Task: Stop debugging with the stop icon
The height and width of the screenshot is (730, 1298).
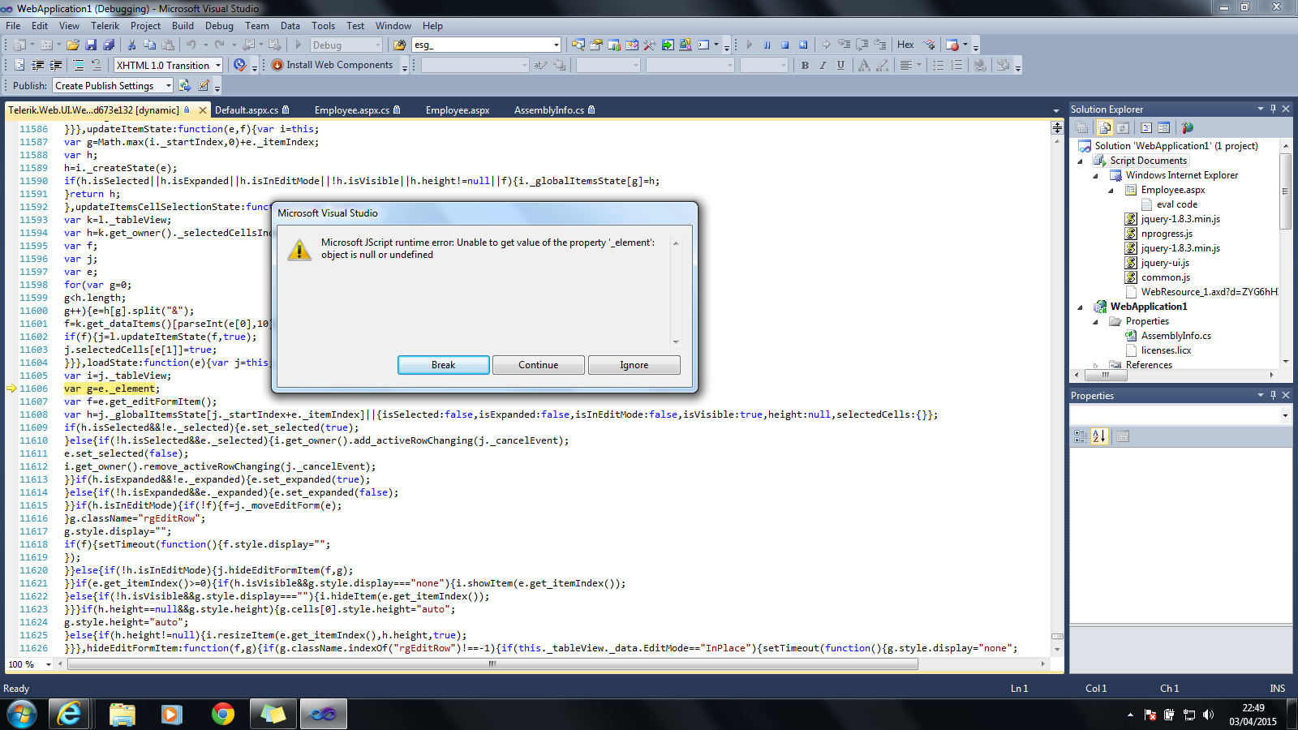Action: (x=784, y=45)
